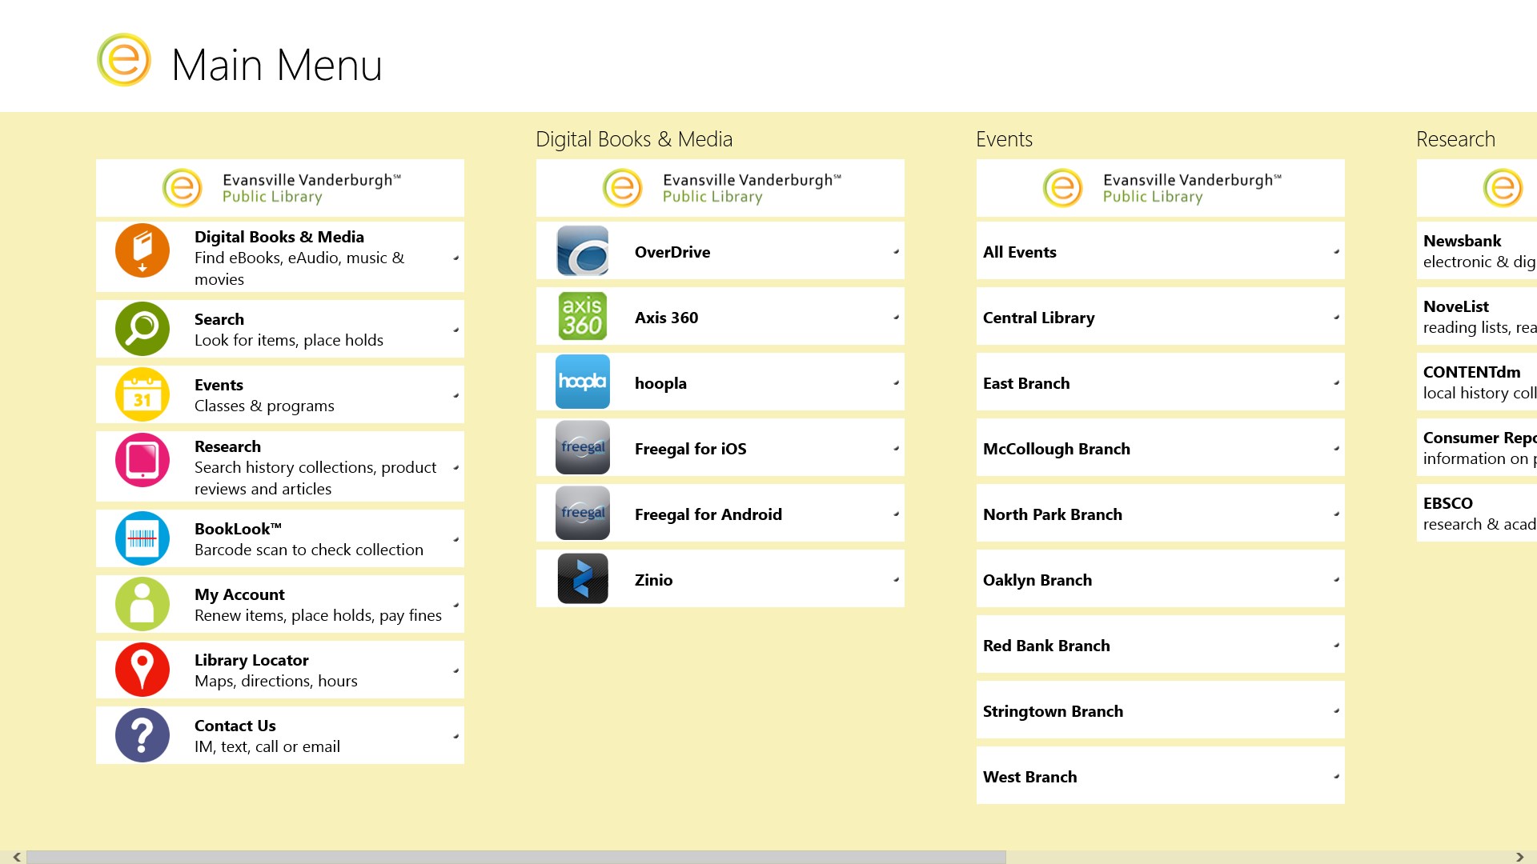This screenshot has width=1537, height=864.
Task: Expand the arrow on Oaklyn Branch row
Action: pyautogui.click(x=1336, y=579)
